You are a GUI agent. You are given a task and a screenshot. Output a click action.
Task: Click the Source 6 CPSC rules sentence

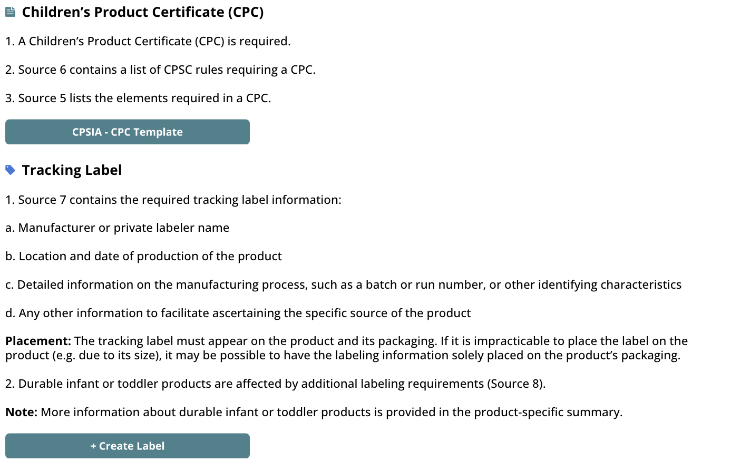(160, 70)
